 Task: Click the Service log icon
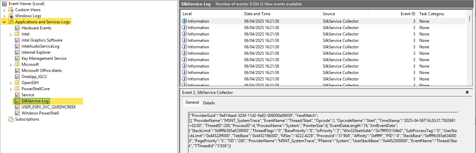point(18,95)
